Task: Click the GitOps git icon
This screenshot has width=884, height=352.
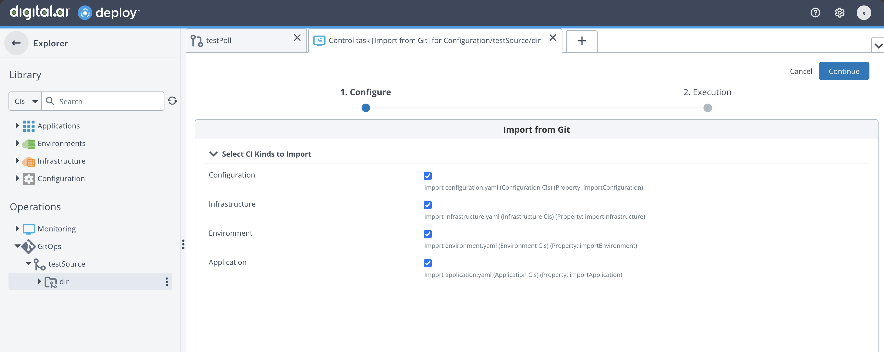Action: pyautogui.click(x=29, y=247)
